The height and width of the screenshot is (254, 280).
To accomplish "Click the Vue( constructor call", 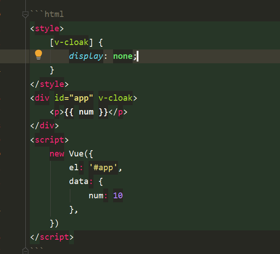I will pos(79,154).
